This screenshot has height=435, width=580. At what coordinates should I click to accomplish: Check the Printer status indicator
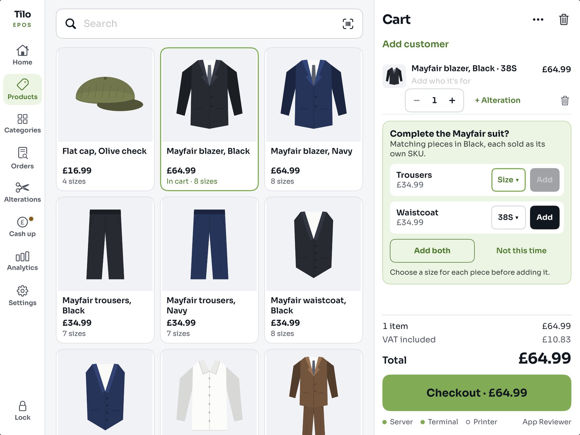pos(481,422)
